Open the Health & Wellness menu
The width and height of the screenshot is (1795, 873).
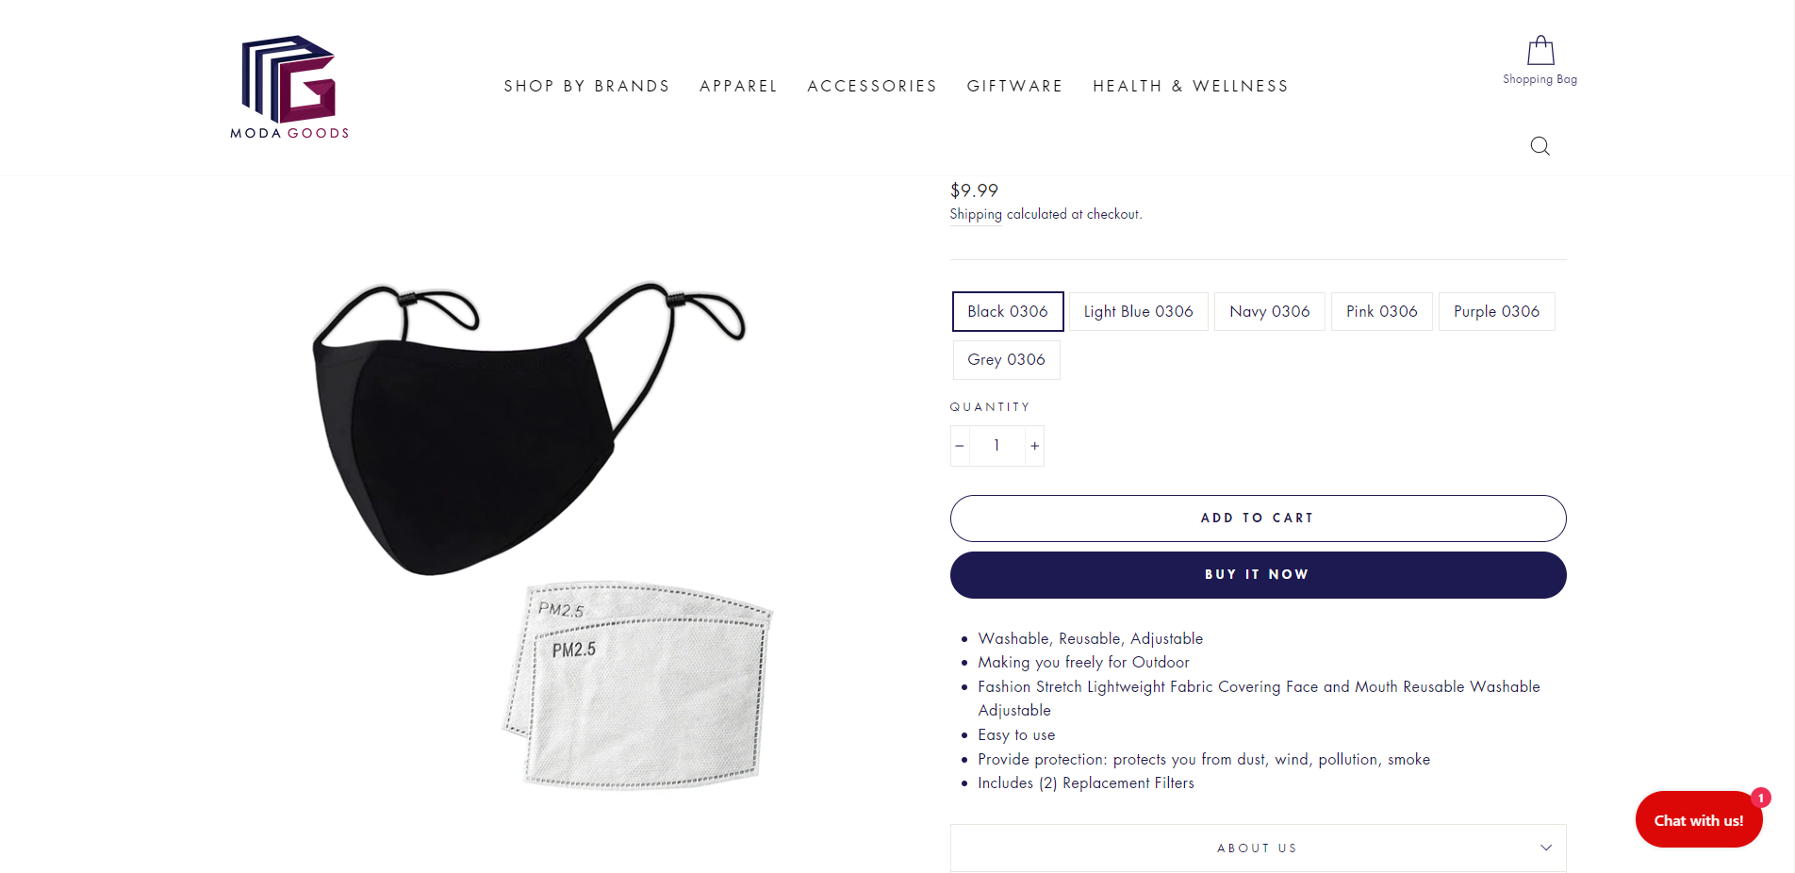click(1190, 86)
